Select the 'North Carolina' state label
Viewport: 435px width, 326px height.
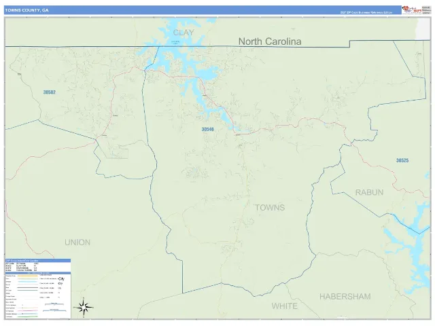(x=270, y=41)
